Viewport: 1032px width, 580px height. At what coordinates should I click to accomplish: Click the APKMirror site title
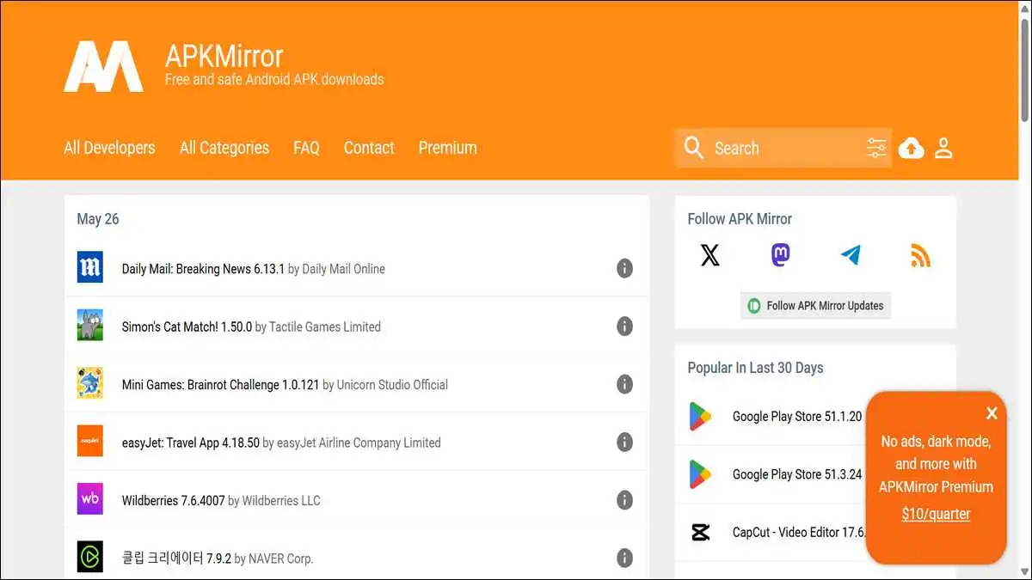pos(224,56)
